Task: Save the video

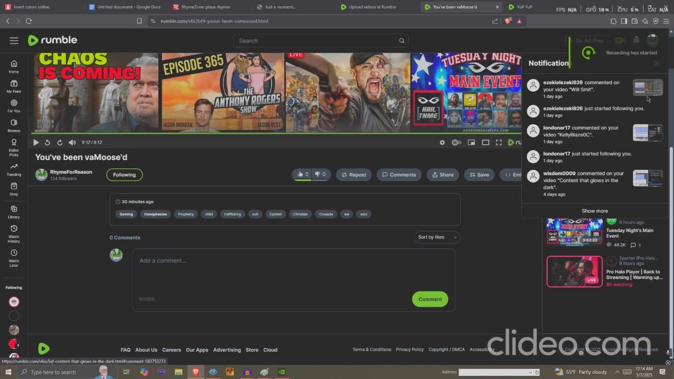Action: tap(479, 175)
